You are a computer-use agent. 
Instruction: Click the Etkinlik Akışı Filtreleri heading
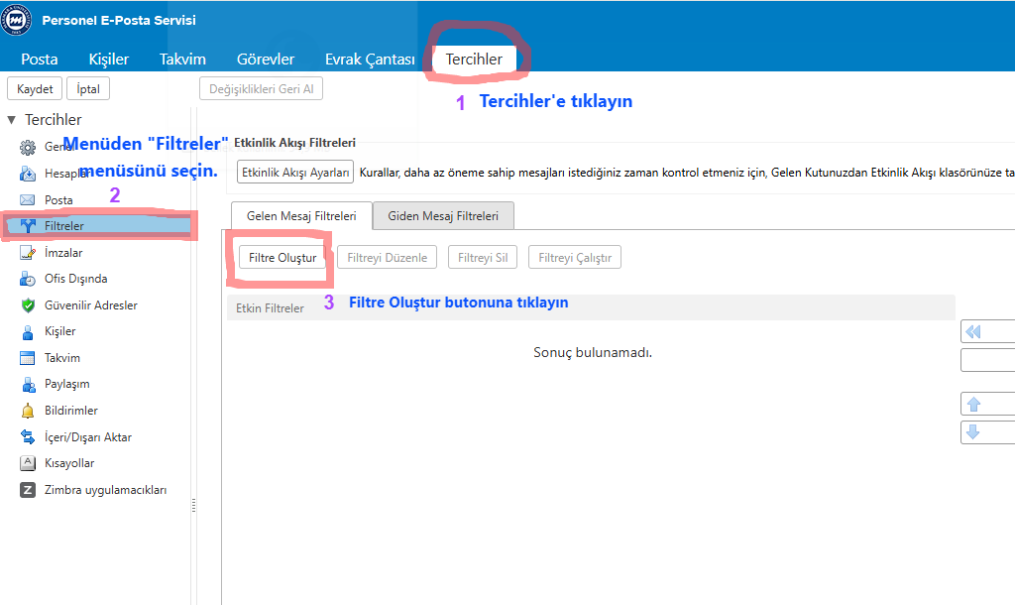point(294,143)
